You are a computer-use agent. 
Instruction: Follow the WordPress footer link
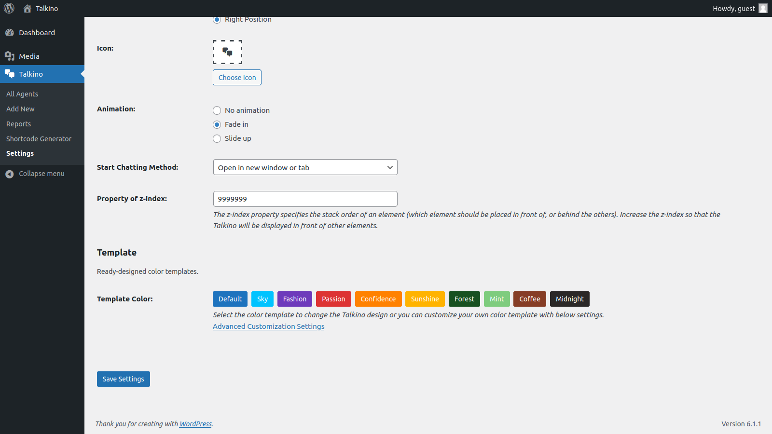pyautogui.click(x=195, y=424)
